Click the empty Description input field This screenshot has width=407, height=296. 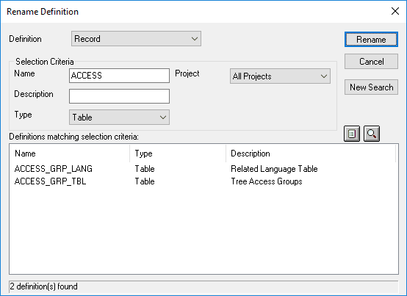tap(119, 96)
